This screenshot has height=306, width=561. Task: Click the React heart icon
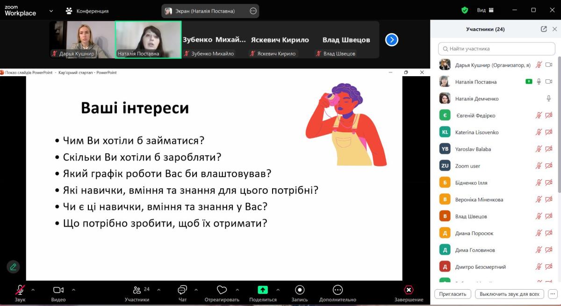(x=222, y=290)
